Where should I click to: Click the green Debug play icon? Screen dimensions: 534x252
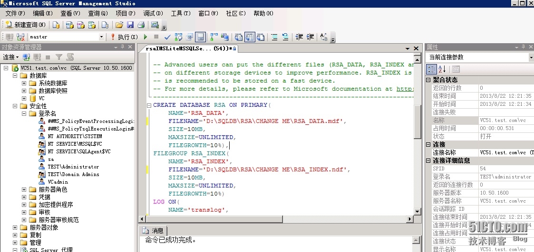[x=146, y=37]
